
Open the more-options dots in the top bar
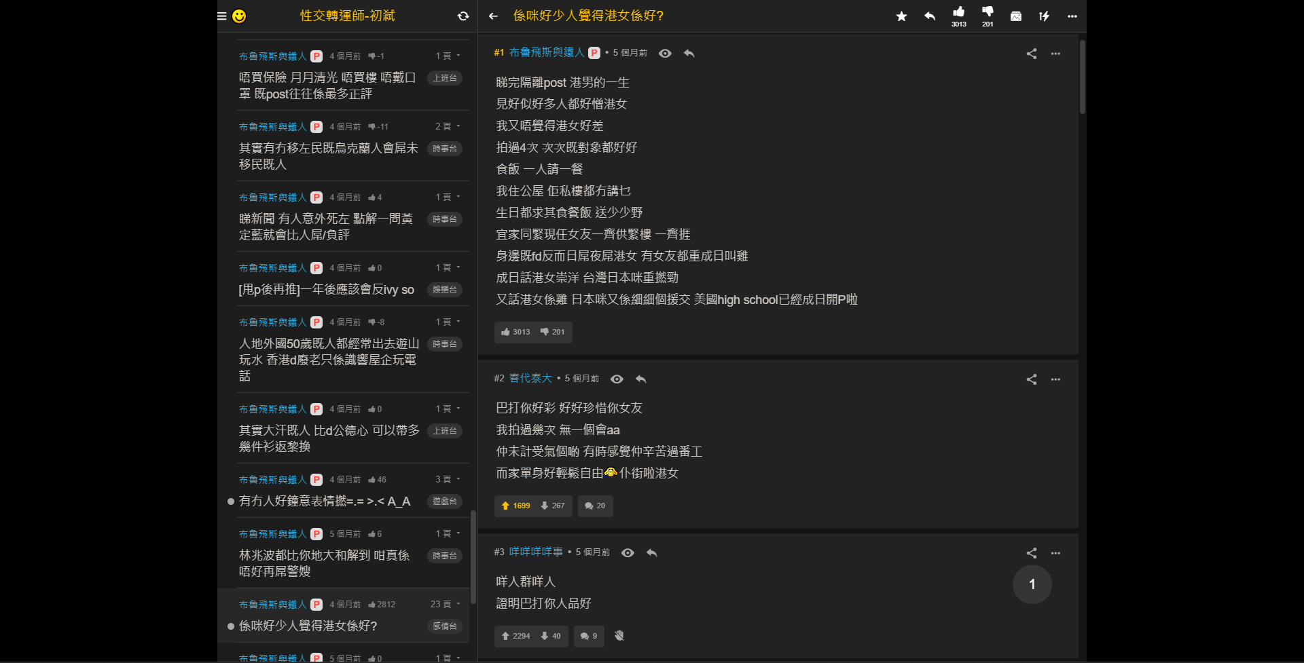tap(1072, 16)
